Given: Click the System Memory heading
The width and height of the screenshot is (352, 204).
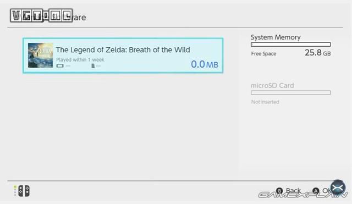Looking at the screenshot, I should pos(276,37).
